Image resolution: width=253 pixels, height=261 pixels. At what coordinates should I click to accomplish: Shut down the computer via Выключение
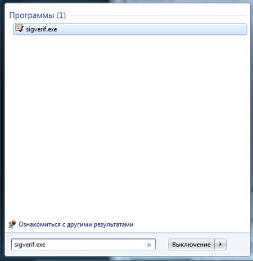click(x=191, y=245)
